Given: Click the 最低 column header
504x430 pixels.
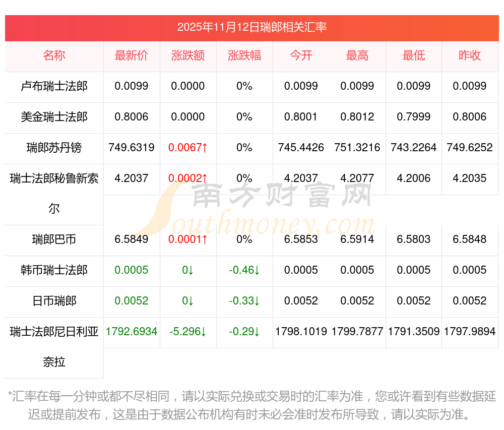Looking at the screenshot, I should (414, 55).
